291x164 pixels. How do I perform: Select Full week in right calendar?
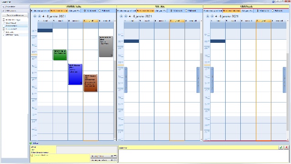(x=277, y=11)
